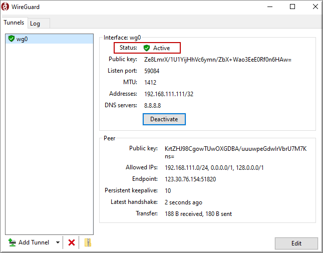This screenshot has width=323, height=253.
Task: Click the address 192.168.111.111/32
Action: coord(169,94)
